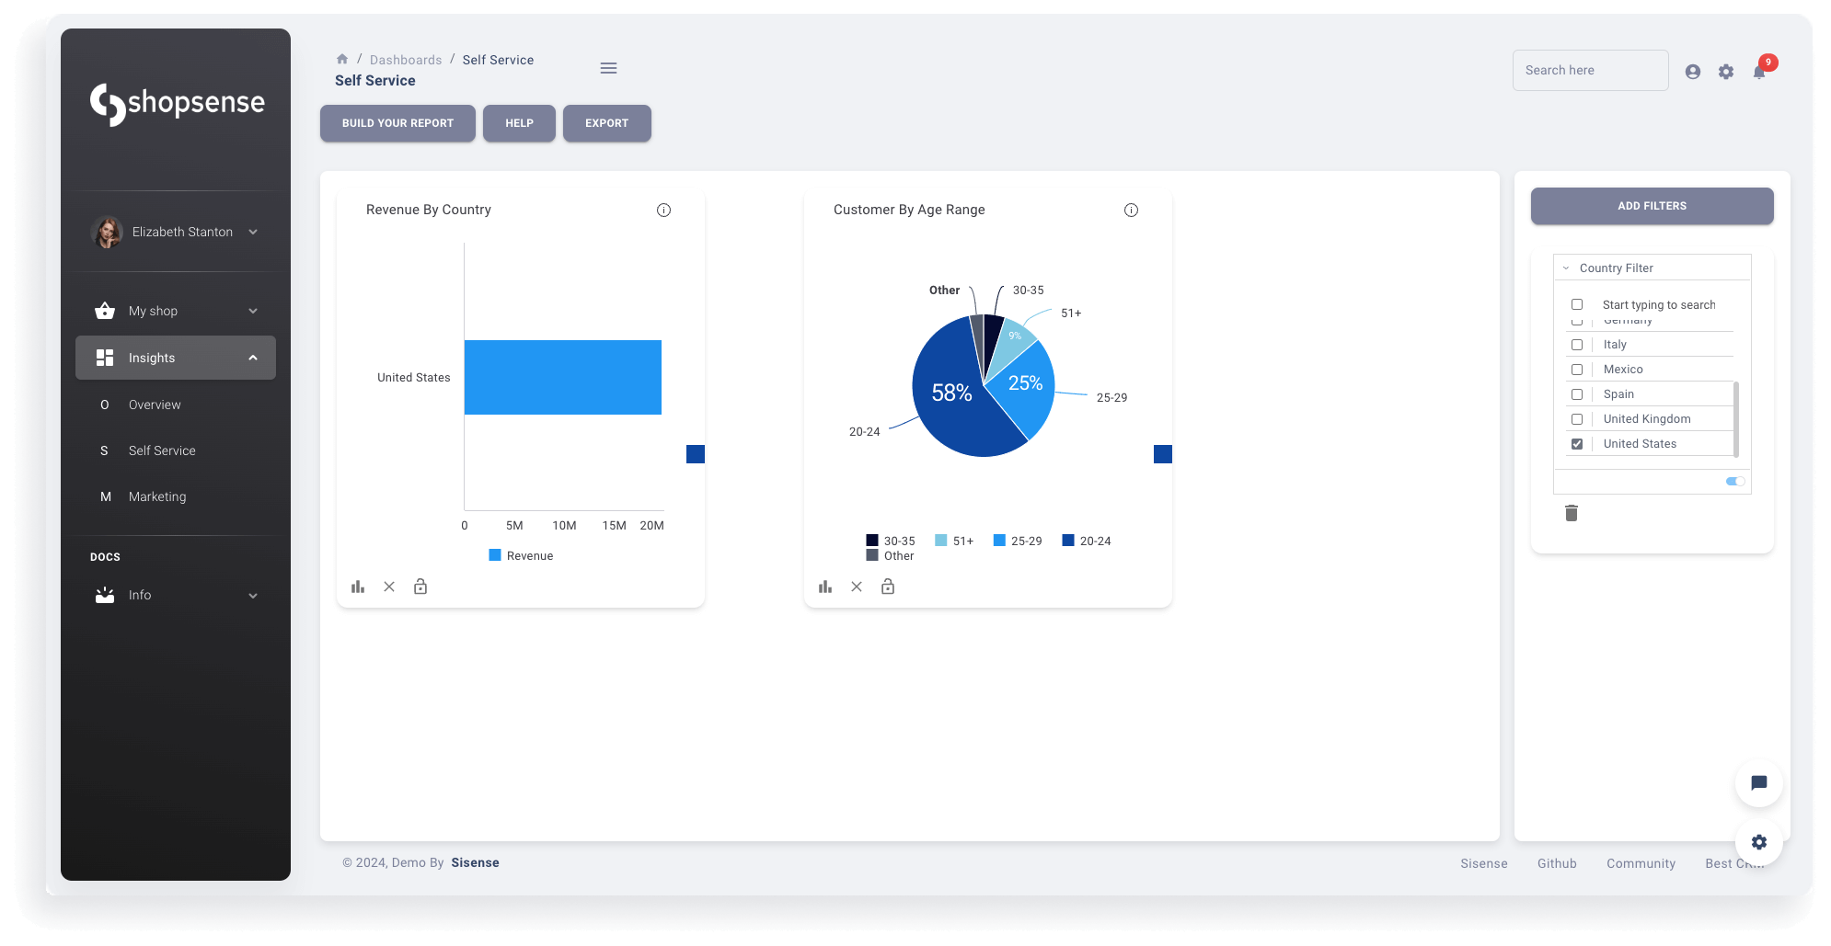Screen dimensions: 1831x946
Task: Delete the Country Filter with trash icon
Action: 1572,513
